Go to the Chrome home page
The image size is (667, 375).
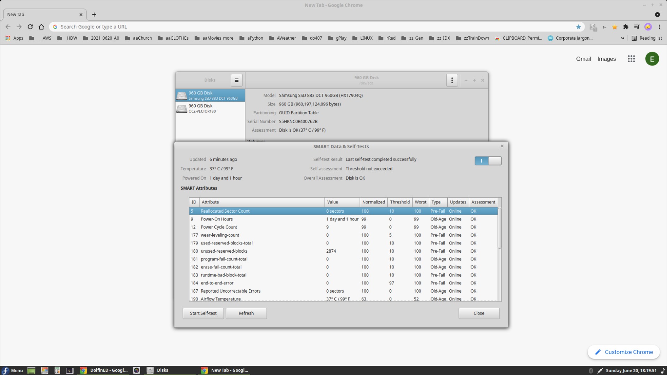(41, 27)
